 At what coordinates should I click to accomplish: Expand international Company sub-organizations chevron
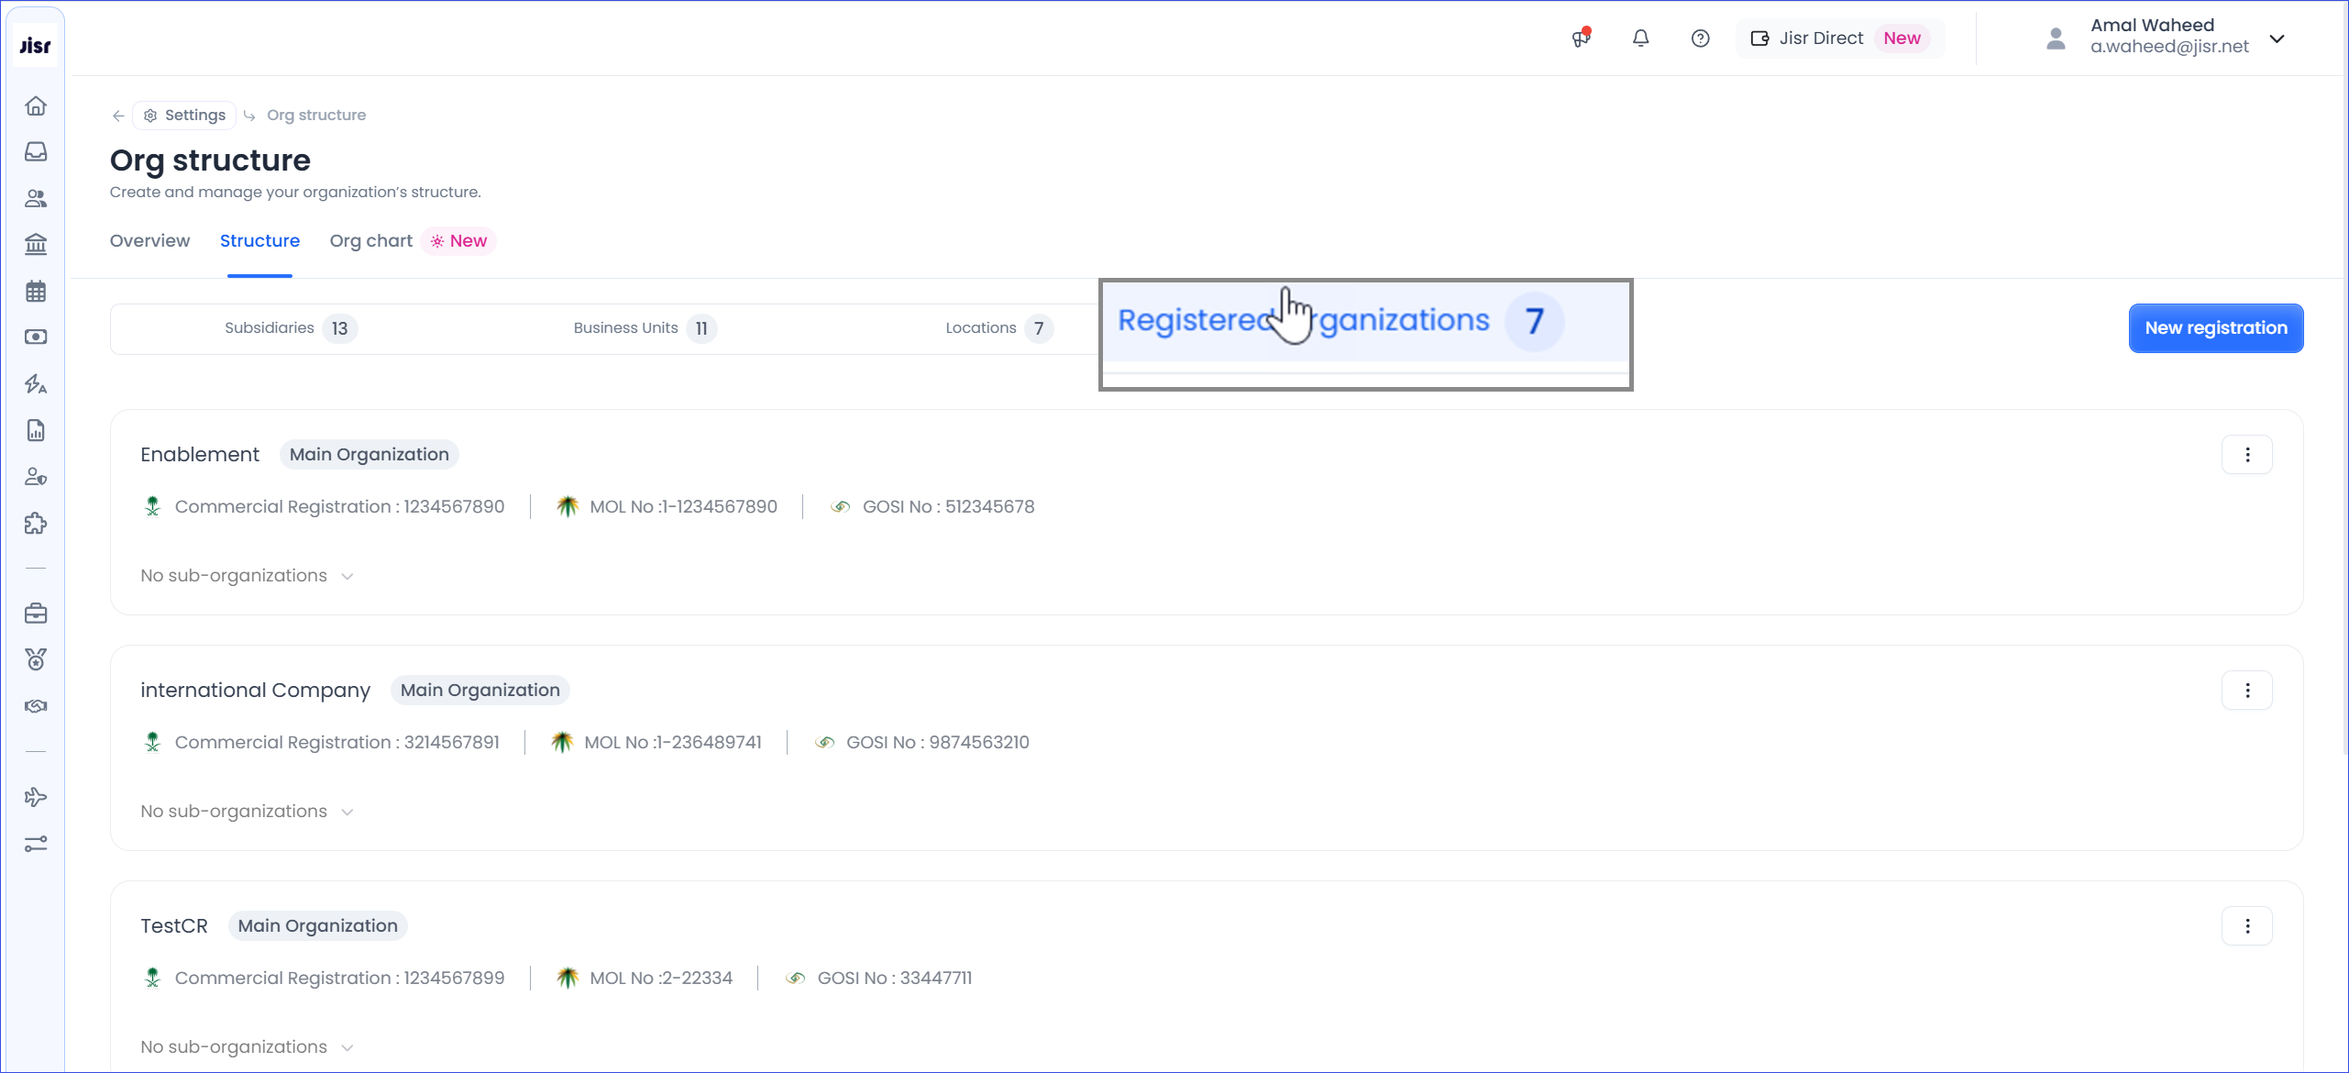pos(347,813)
